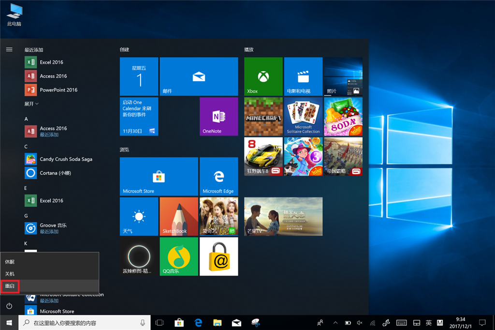Screen dimensions: 495x330
Task: Open File Explorer from the taskbar
Action: [x=218, y=323]
